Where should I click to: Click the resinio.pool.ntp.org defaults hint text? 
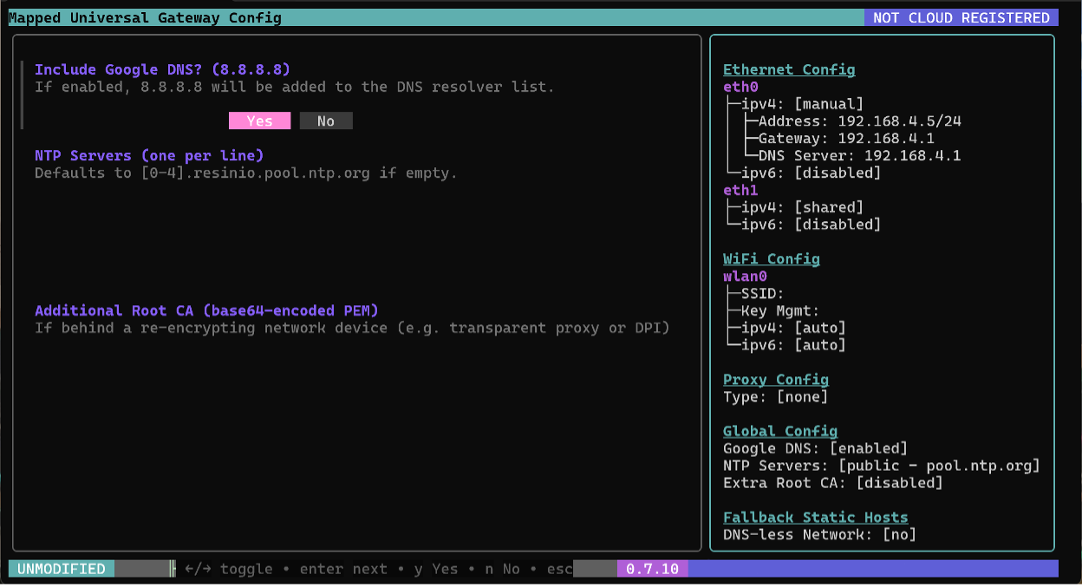tap(245, 173)
